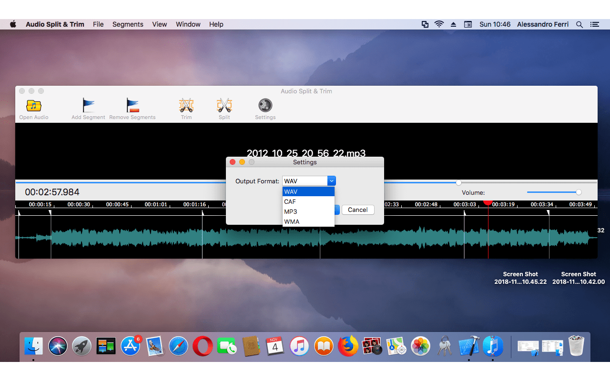Open the View menu
This screenshot has height=381, width=610.
point(159,24)
